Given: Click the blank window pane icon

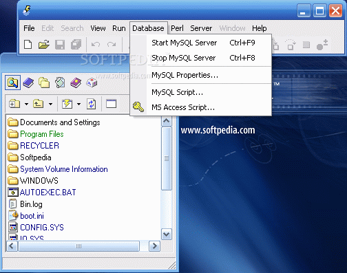Looking at the screenshot, I should pos(111,104).
